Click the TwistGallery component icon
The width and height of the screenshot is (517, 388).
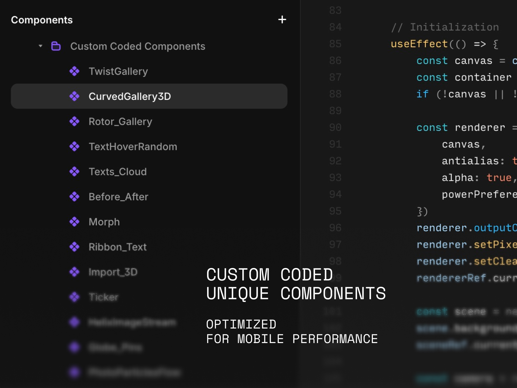pos(75,71)
